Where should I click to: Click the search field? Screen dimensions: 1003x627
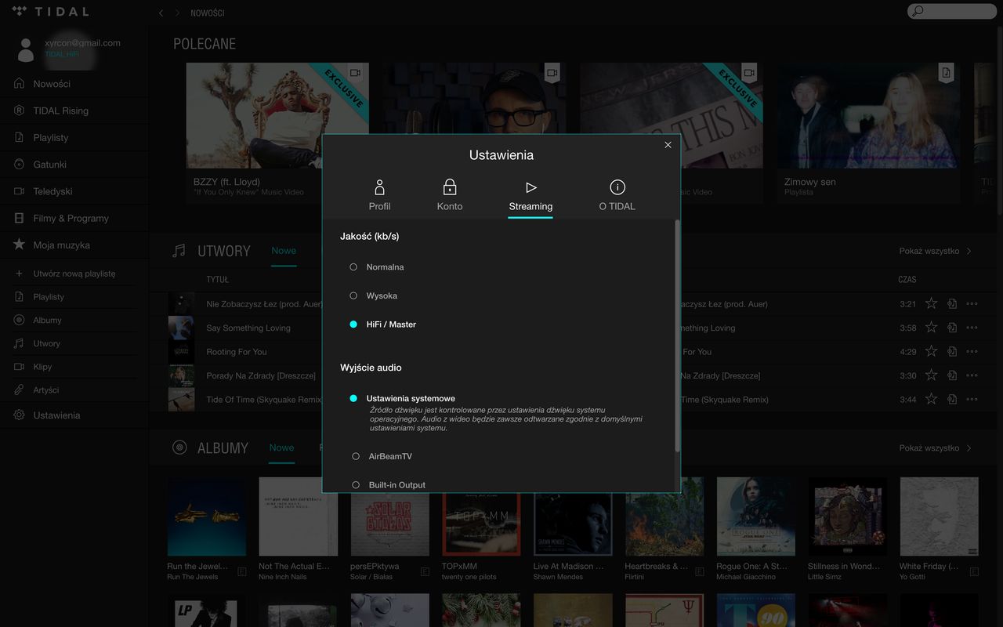[951, 11]
